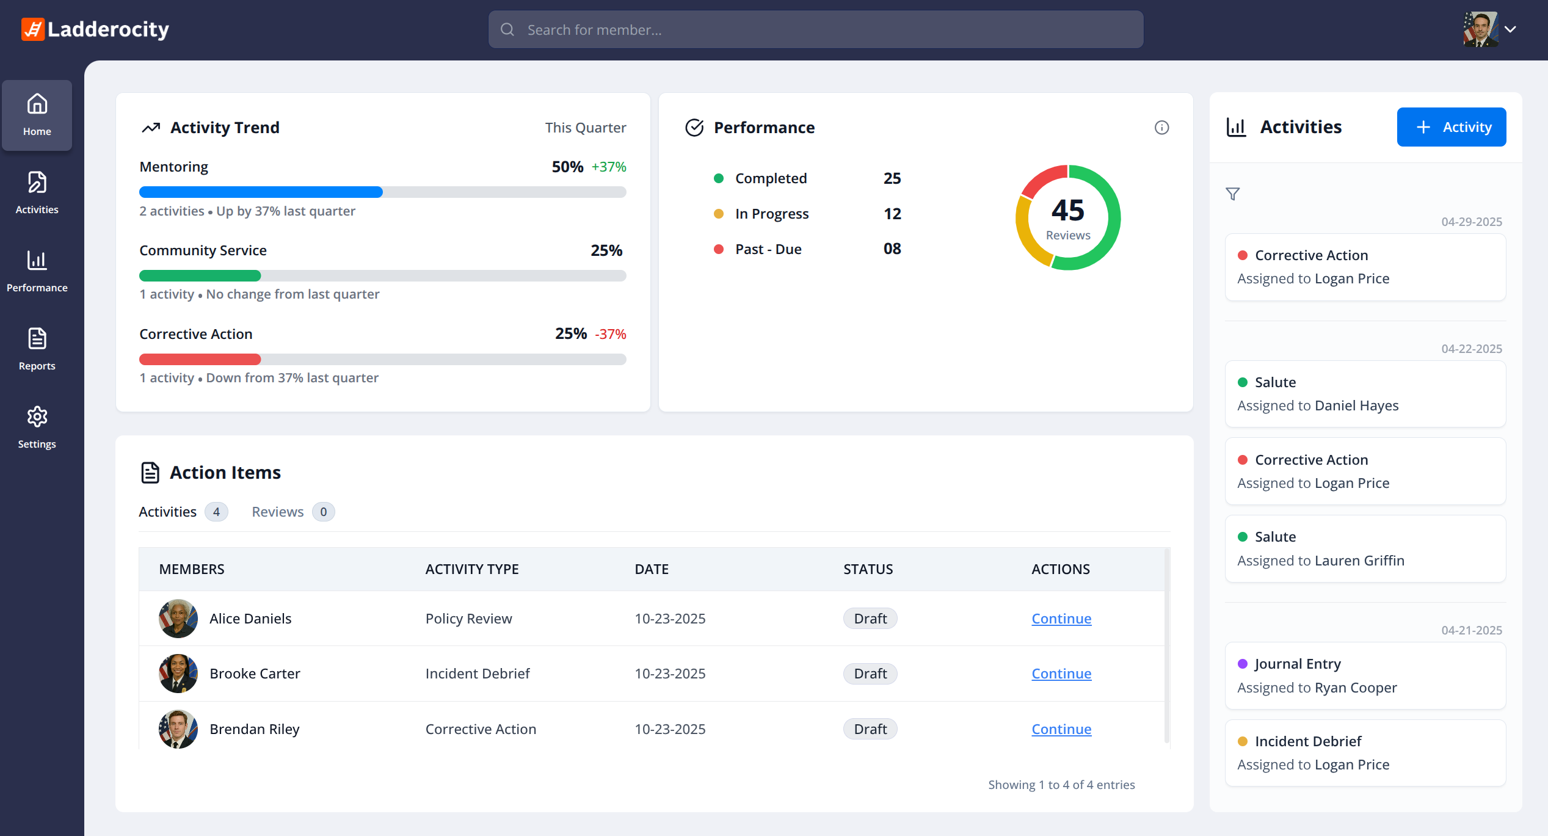The width and height of the screenshot is (1548, 836).
Task: Click the user profile avatar
Action: pos(1480,29)
